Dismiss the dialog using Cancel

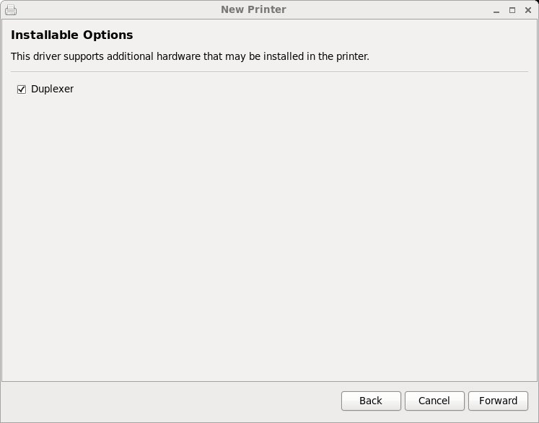coord(434,401)
